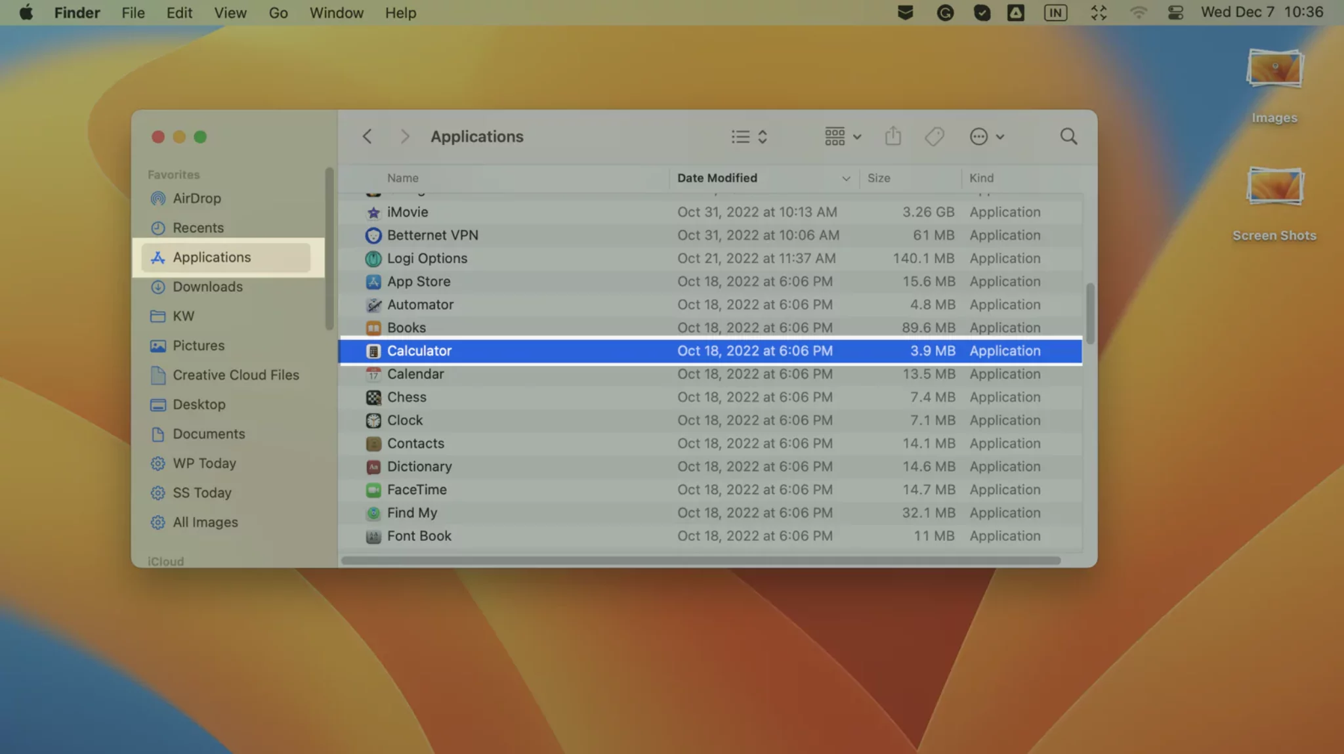This screenshot has height=754, width=1344.
Task: Open Documents in the sidebar
Action: tap(226, 434)
